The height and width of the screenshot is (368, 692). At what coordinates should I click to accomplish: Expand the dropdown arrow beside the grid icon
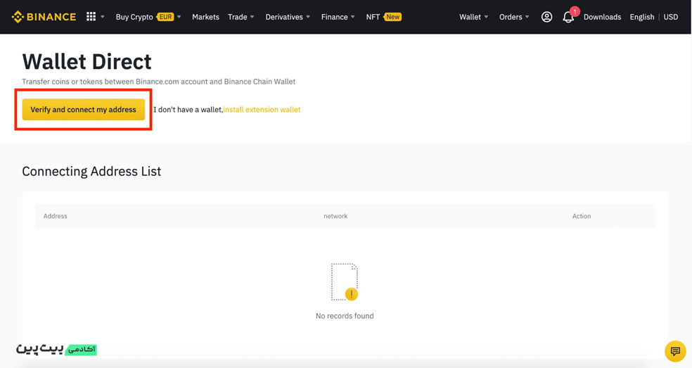[103, 17]
